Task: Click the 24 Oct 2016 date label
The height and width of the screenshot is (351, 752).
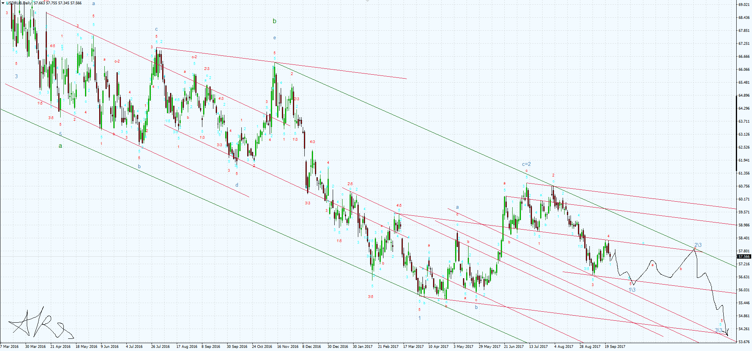Action: [262, 347]
